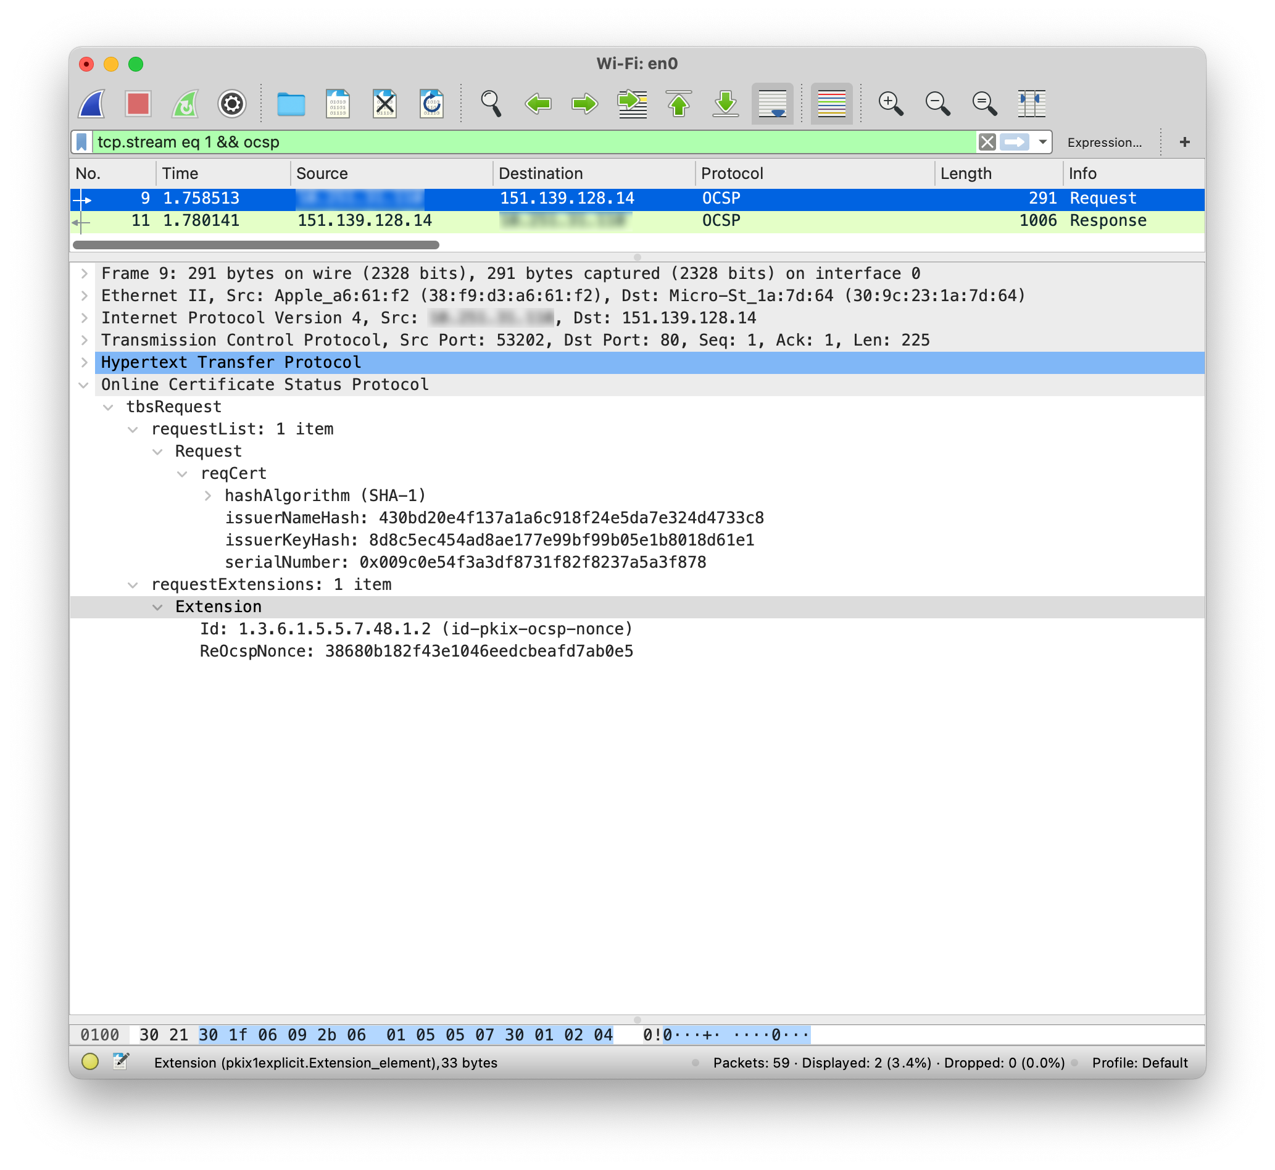
Task: Zoom in main window text
Action: (x=891, y=103)
